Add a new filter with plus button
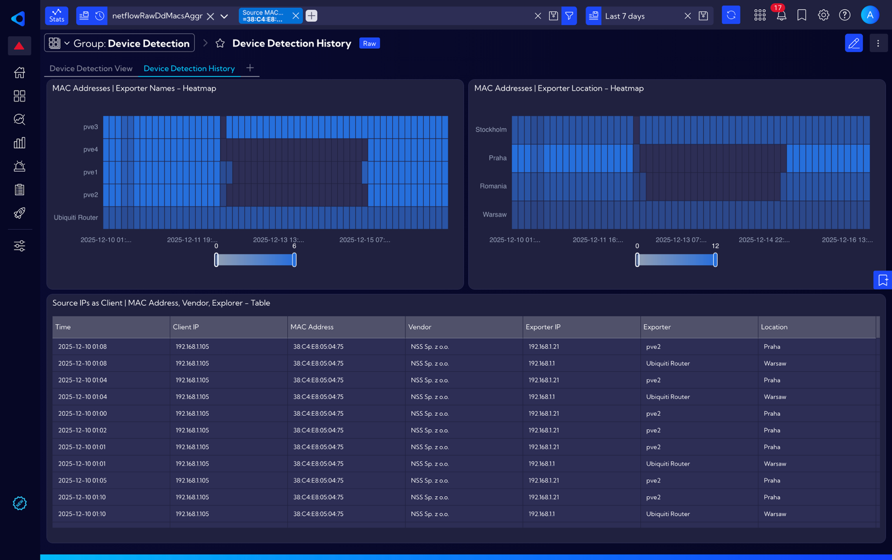This screenshot has height=560, width=892. tap(311, 16)
